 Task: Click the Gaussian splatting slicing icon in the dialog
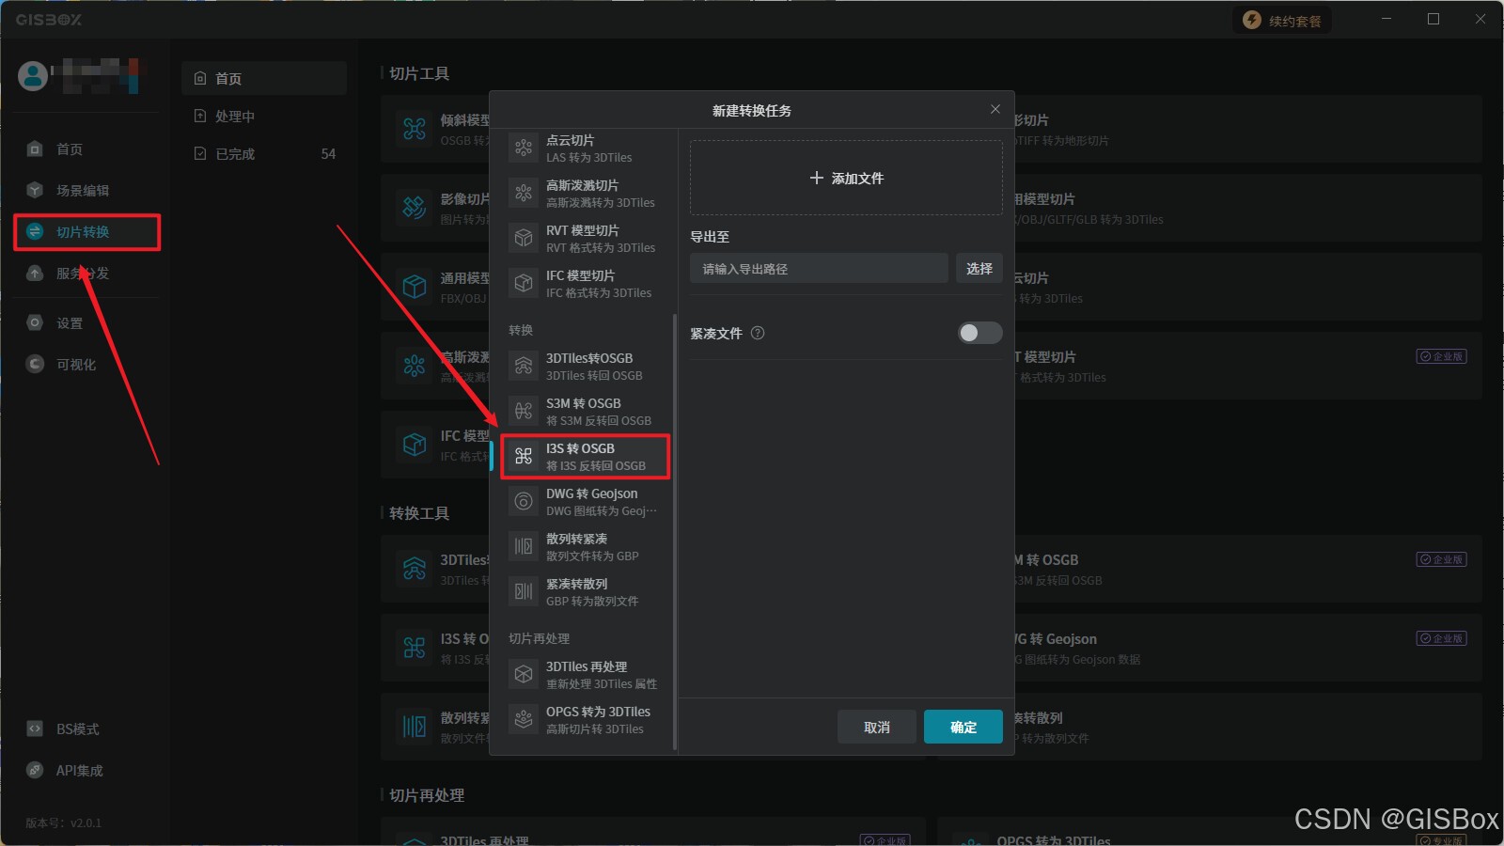pyautogui.click(x=524, y=193)
